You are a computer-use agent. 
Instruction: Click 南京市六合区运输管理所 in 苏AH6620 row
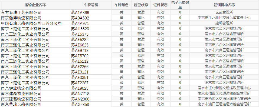[x=224, y=29]
